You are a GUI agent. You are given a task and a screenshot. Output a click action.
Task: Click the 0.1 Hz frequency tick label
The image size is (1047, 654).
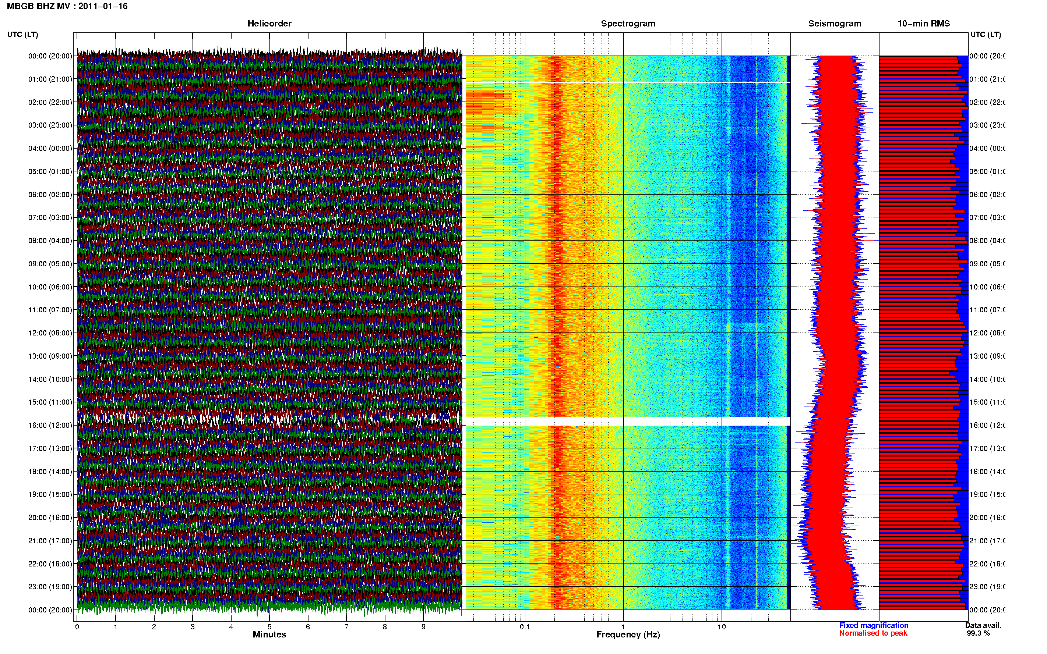525,627
